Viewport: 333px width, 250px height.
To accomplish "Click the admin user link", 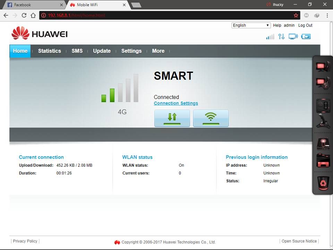I will [289, 25].
